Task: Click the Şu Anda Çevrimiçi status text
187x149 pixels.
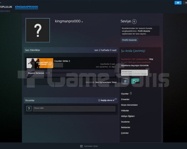Action: tap(133, 51)
